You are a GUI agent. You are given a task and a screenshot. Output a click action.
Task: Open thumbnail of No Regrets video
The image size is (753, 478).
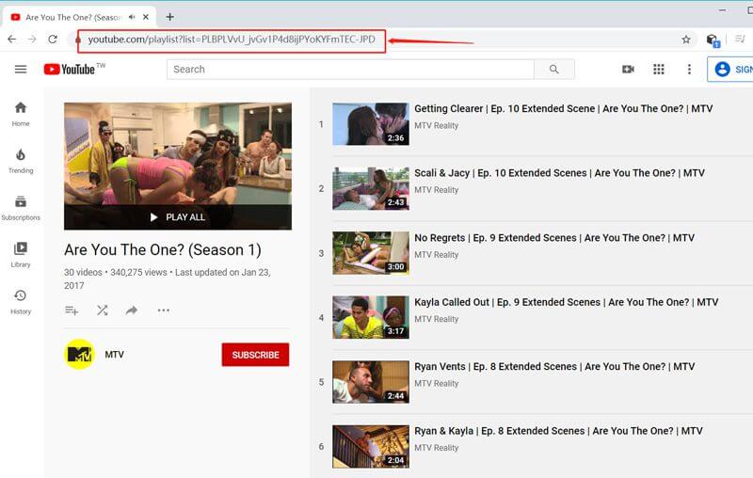[371, 253]
